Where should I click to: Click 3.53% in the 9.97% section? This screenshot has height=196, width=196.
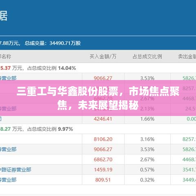coord(147,149)
